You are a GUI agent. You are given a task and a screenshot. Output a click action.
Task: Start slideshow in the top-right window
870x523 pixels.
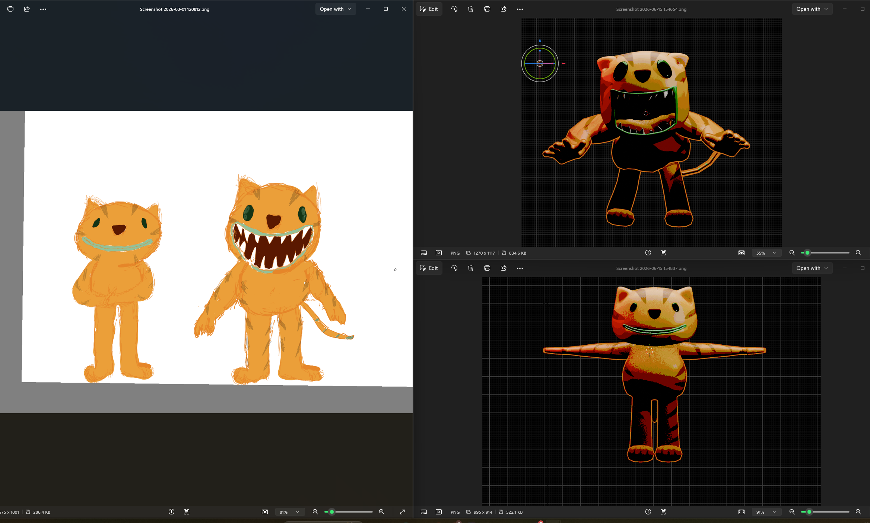[439, 253]
